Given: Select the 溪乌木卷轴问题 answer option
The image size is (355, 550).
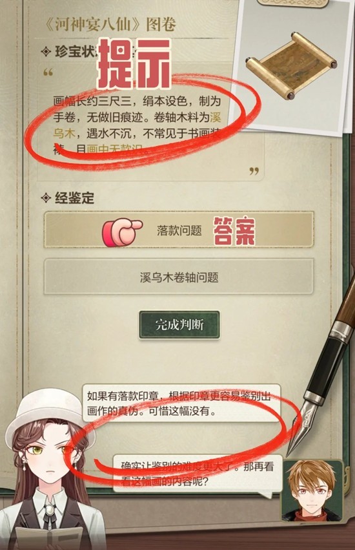Looking at the screenshot, I should click(179, 277).
